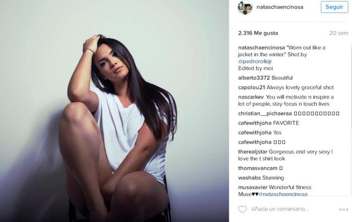Screen dimensions: 352x222
Task: Open the three-dot more options menu
Action: (343, 209)
